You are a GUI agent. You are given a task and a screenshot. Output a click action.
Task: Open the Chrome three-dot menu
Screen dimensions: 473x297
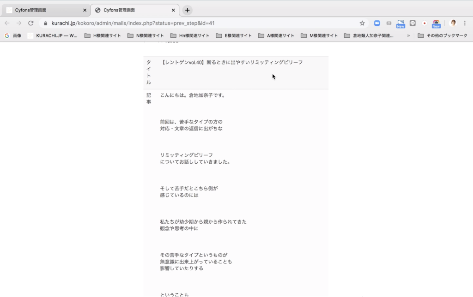(x=465, y=23)
